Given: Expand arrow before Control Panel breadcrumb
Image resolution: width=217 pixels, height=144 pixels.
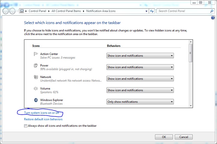Looking at the screenshot, I should coord(26,11).
